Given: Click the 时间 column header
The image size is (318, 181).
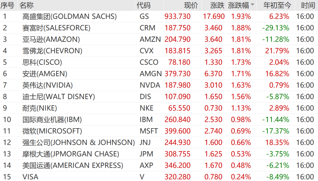Looking at the screenshot, I should point(308,5).
